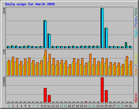Click the day 7 axis label
Image resolution: width=139 pixels, height=109 pixels.
pyautogui.click(x=33, y=106)
